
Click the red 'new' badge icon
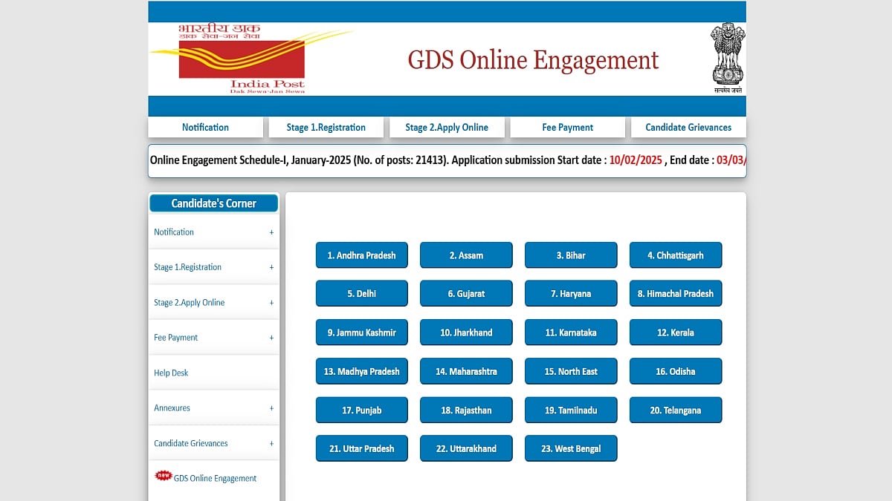pos(163,476)
